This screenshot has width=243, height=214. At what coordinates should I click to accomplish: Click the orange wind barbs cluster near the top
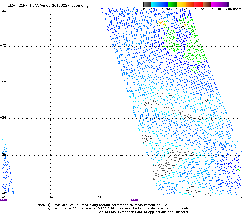[162, 23]
